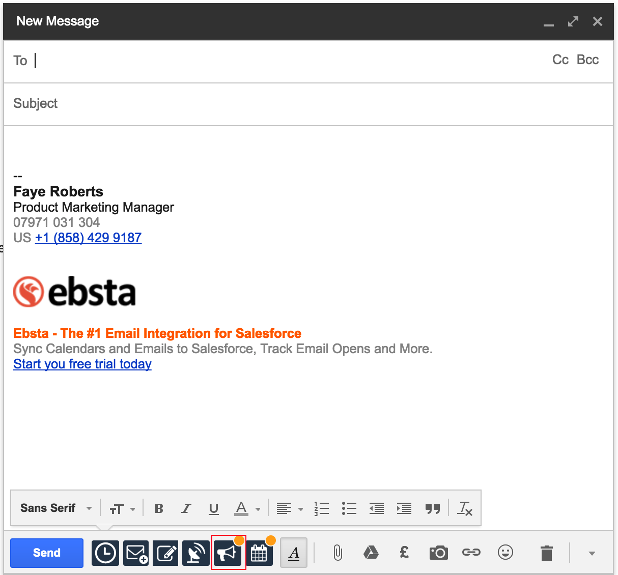Expand the text size dropdown
The image size is (618, 575).
click(122, 508)
